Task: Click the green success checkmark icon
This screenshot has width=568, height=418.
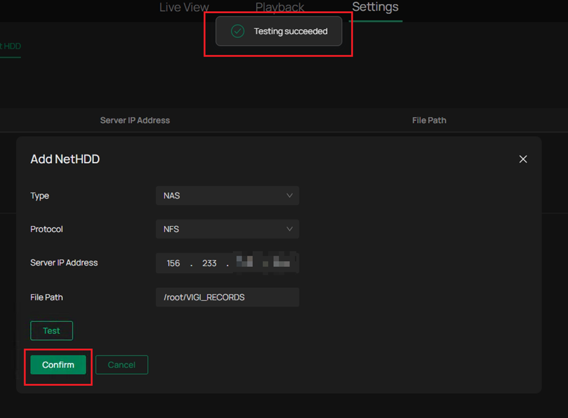Action: coord(237,31)
